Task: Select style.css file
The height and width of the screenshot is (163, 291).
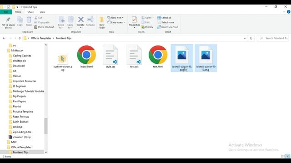Action: pos(110,57)
